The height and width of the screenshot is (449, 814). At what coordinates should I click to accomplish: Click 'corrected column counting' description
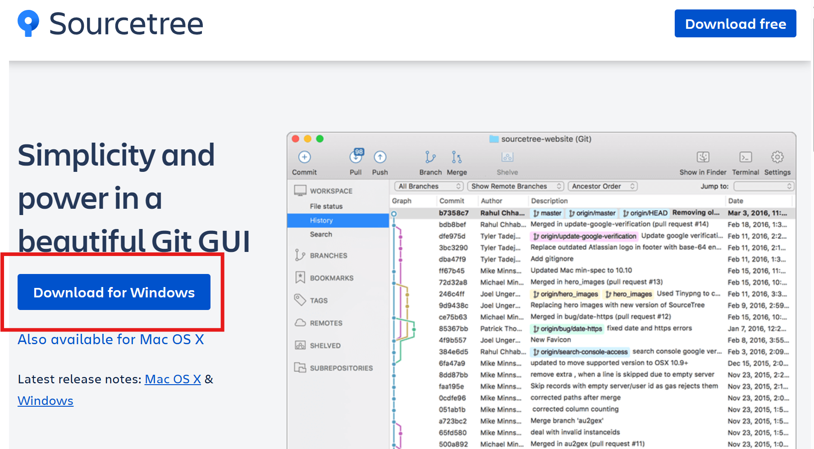click(x=575, y=409)
